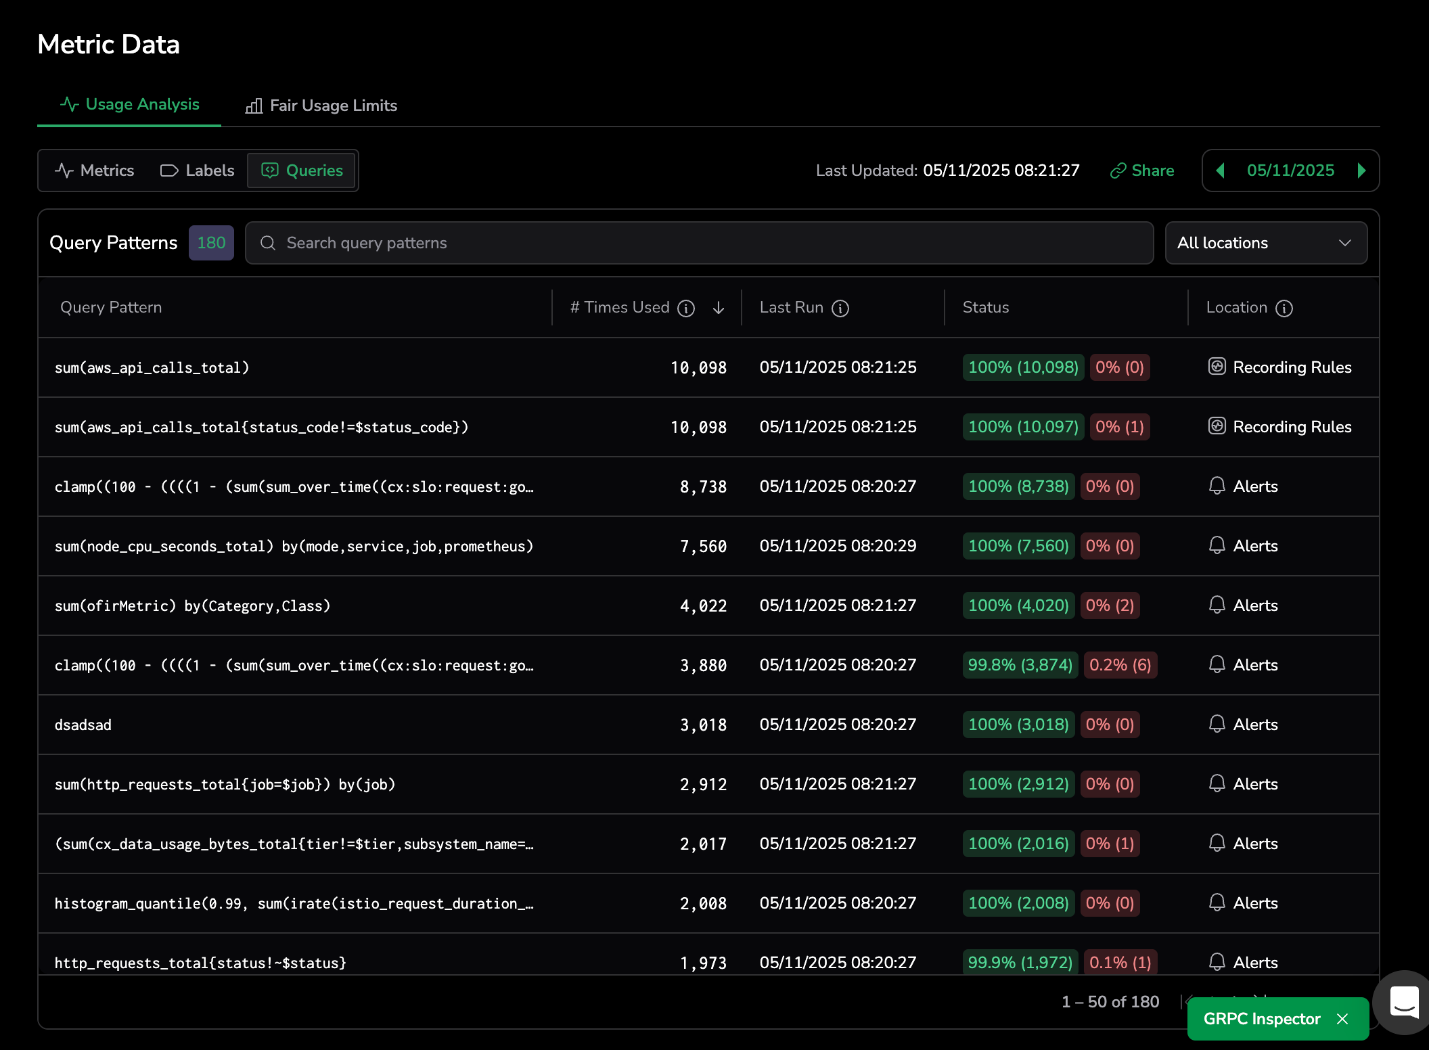Screen dimensions: 1429x1050
Task: Click the Location column info icon
Action: [1284, 309]
